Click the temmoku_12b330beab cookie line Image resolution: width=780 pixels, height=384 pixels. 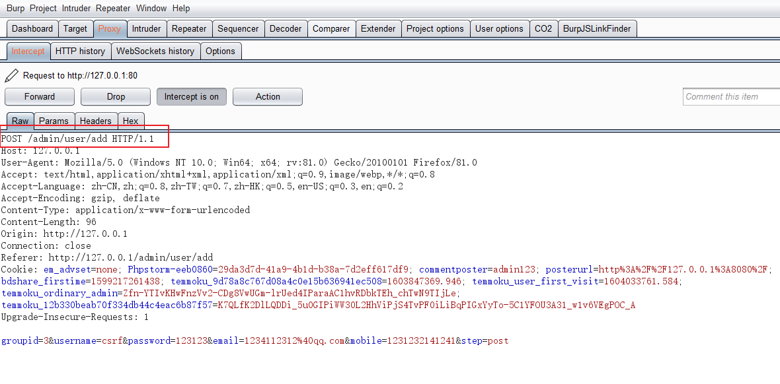(319, 305)
